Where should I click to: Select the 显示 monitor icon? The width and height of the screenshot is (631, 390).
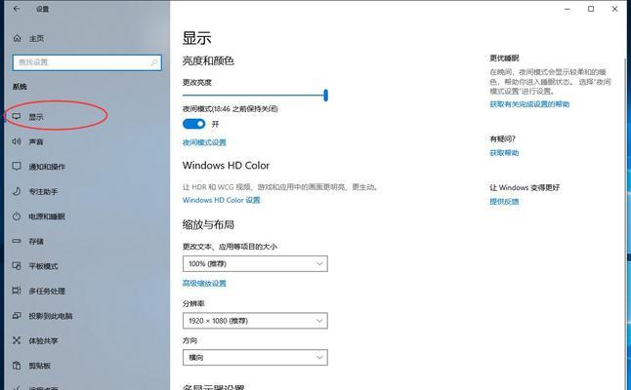click(17, 116)
